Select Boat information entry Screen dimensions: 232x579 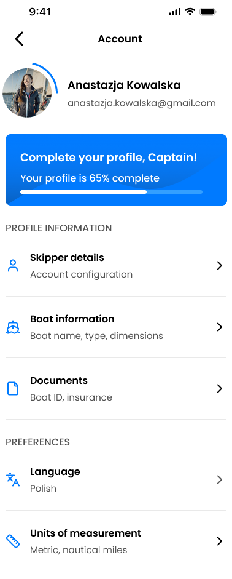pyautogui.click(x=115, y=327)
